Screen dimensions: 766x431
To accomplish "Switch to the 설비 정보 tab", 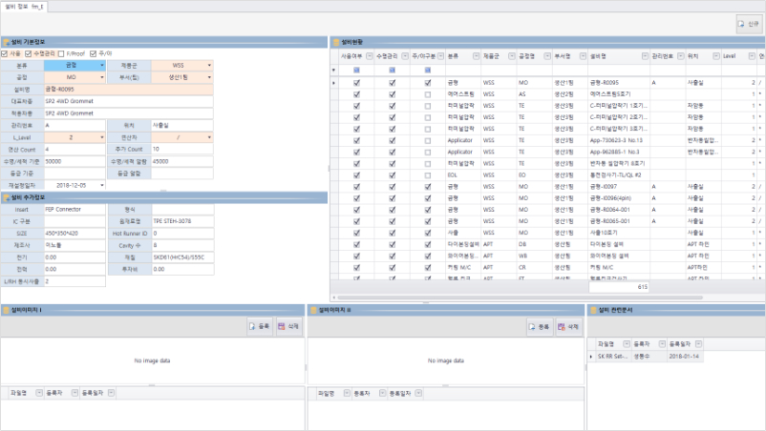I will pos(24,7).
